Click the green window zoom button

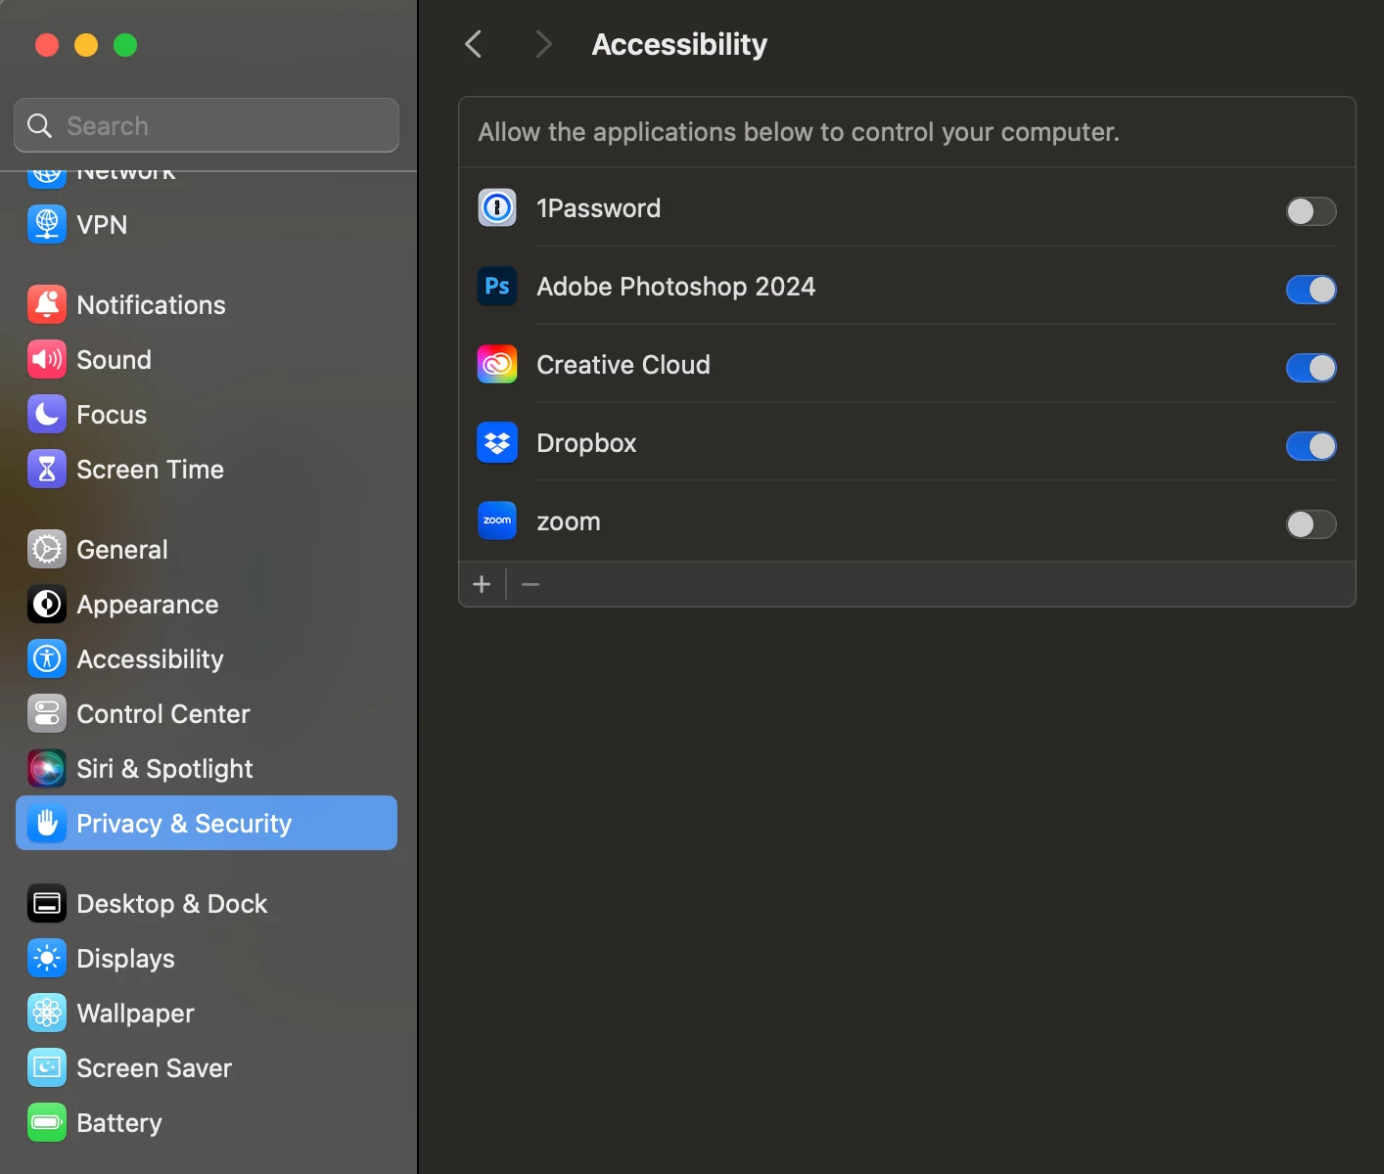[125, 45]
